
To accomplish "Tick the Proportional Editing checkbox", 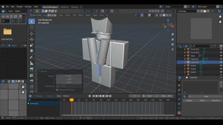I will [x=57, y=90].
